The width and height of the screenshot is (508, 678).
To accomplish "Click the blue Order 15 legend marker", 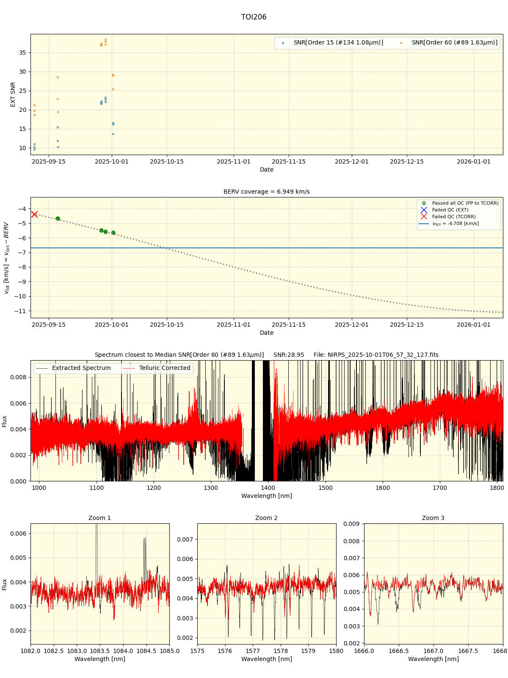I will click(x=283, y=43).
